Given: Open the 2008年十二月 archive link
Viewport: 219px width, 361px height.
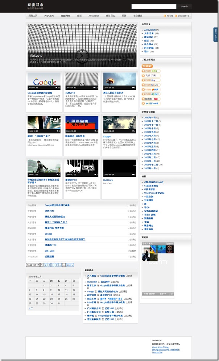Looking at the screenshot, I should [151, 165].
